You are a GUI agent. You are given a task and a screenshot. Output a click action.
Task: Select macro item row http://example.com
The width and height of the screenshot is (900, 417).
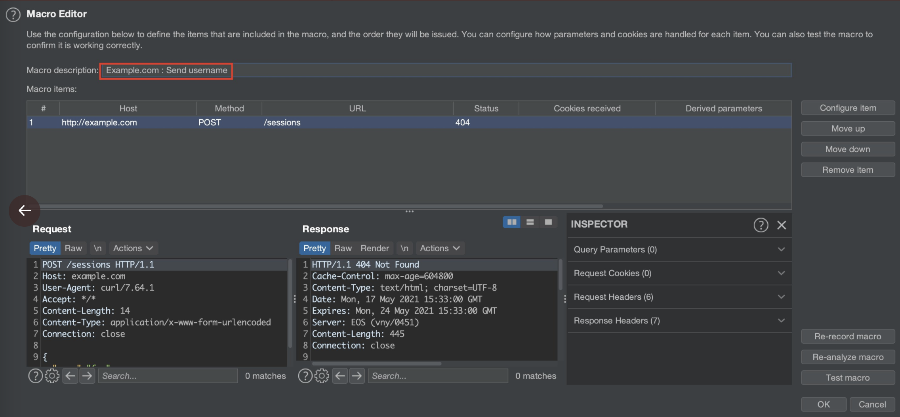click(x=409, y=122)
